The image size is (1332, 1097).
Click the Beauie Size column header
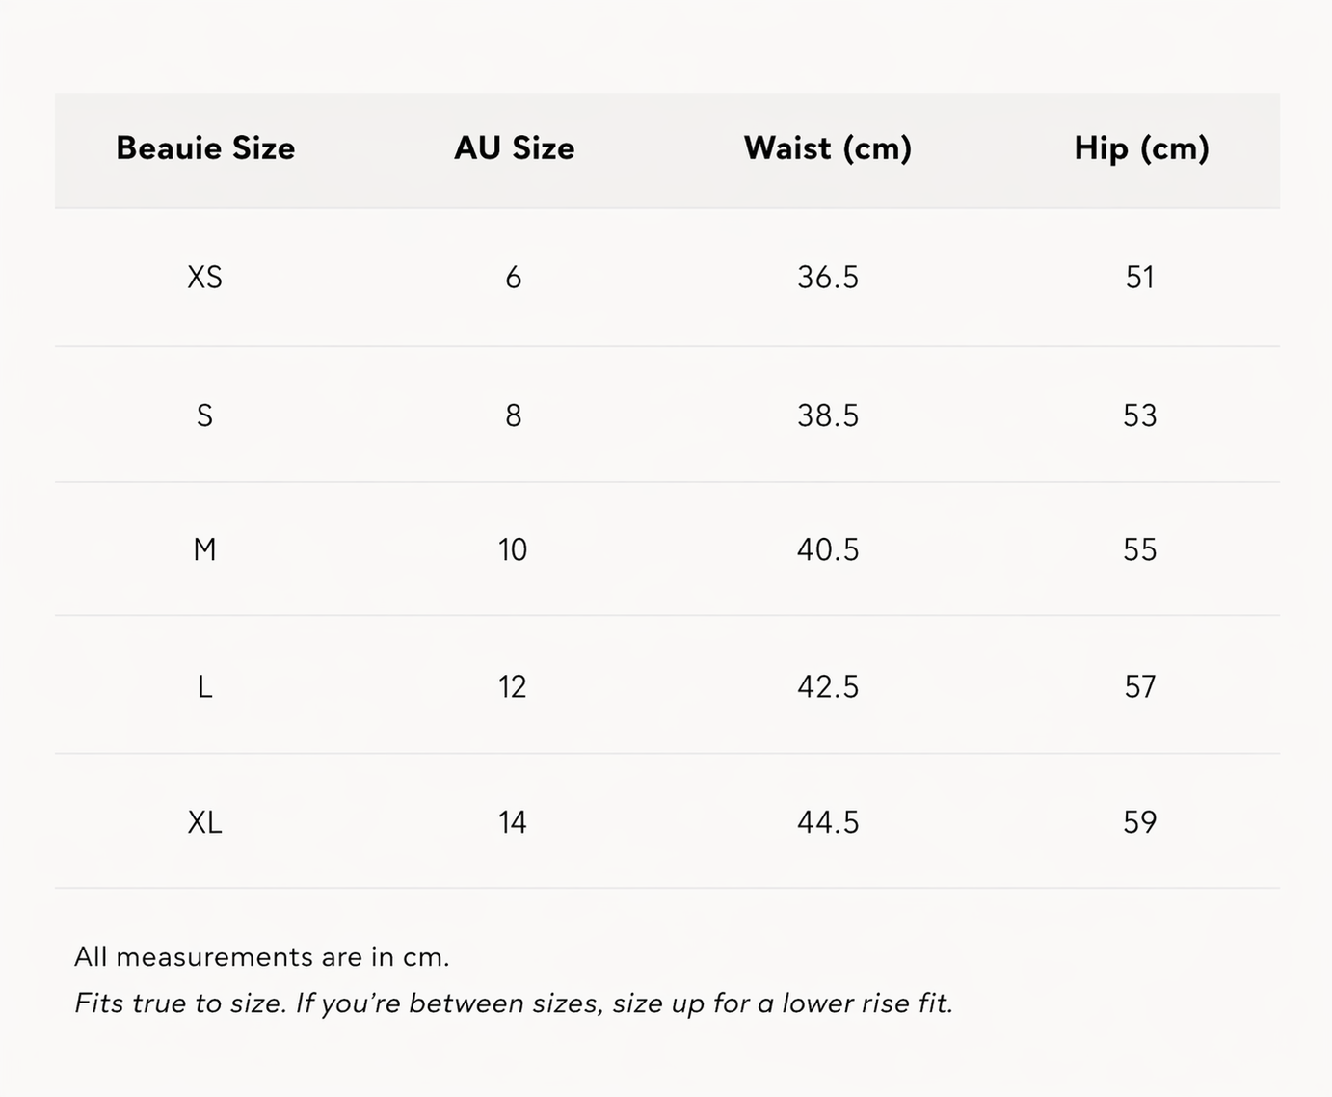pos(205,147)
